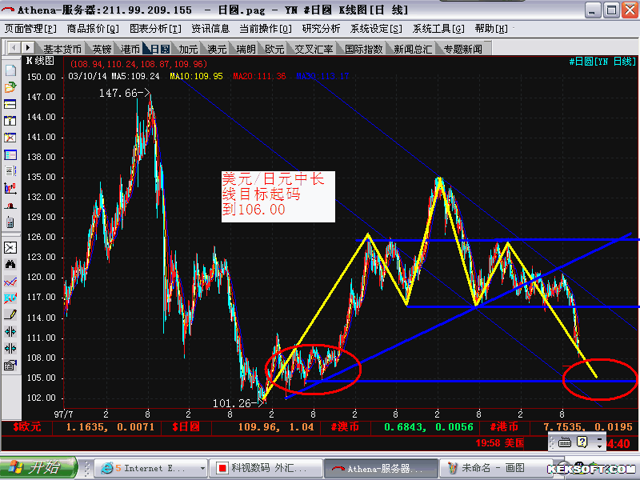The height and width of the screenshot is (480, 640).
Task: Switch to the 欧元 tab
Action: point(274,49)
